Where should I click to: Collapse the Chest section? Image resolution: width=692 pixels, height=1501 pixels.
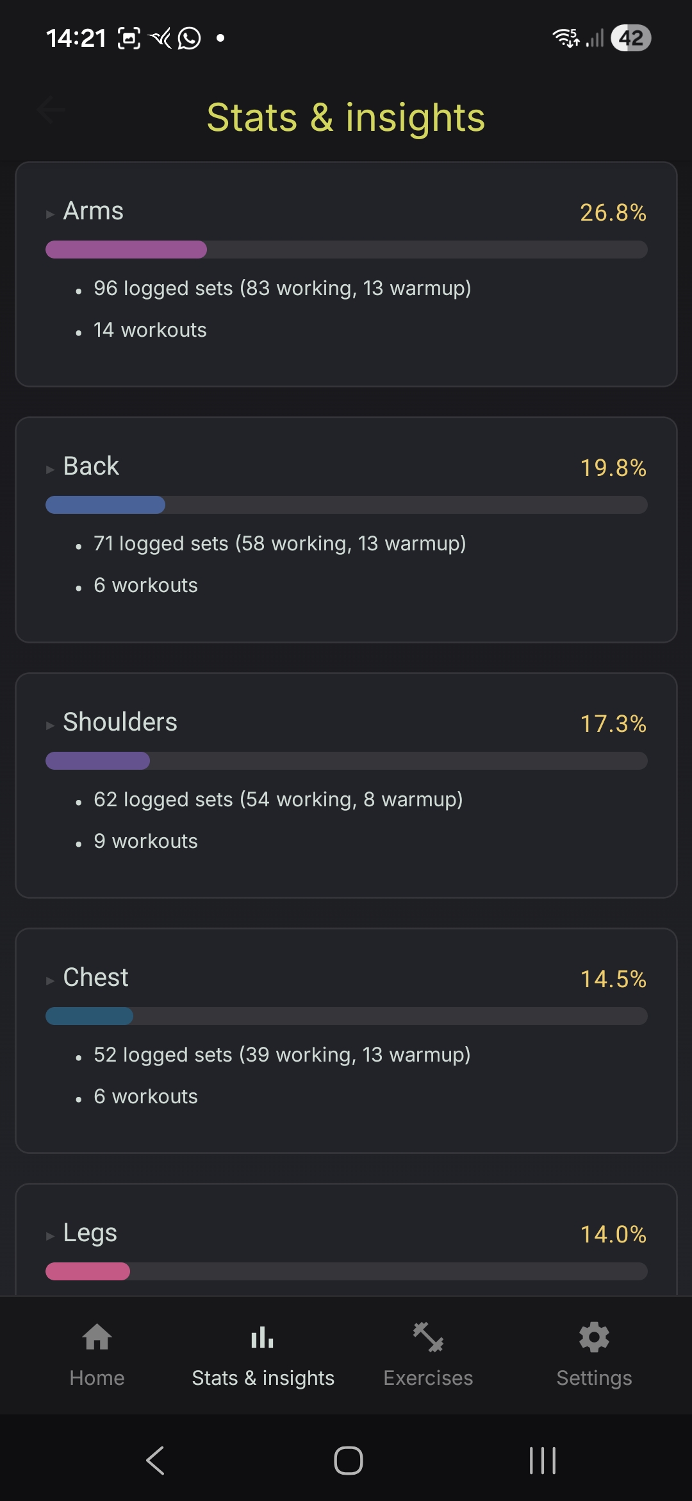[x=50, y=980]
